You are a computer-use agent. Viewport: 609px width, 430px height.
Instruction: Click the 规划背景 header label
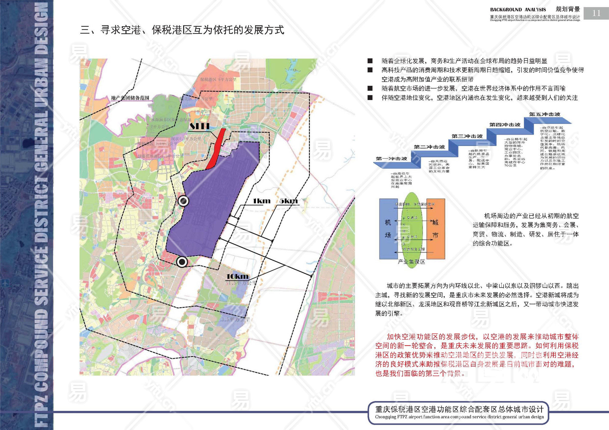(x=568, y=9)
